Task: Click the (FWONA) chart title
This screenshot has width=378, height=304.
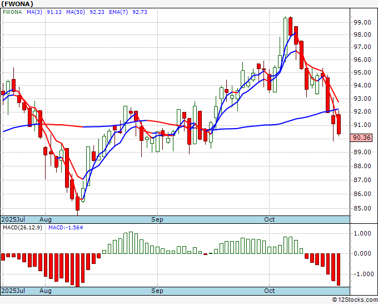Action: coord(17,4)
